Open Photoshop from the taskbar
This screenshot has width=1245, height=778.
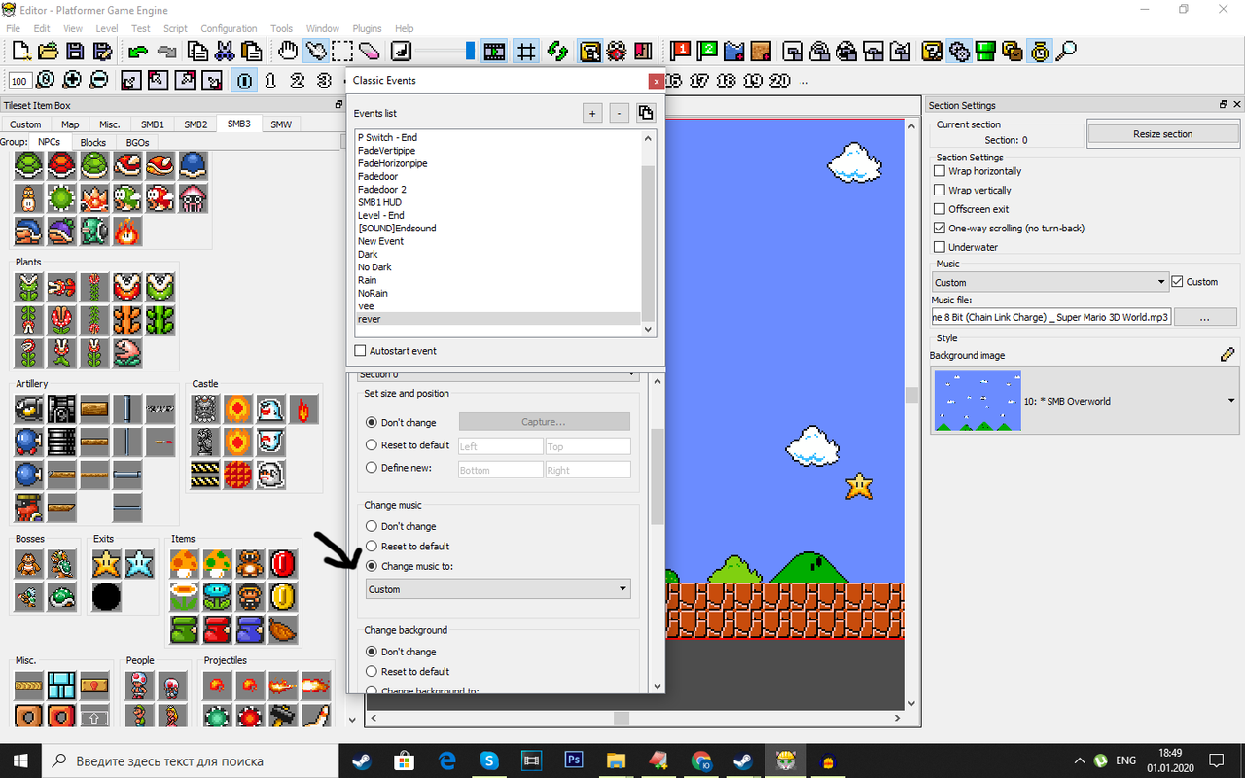pyautogui.click(x=573, y=760)
